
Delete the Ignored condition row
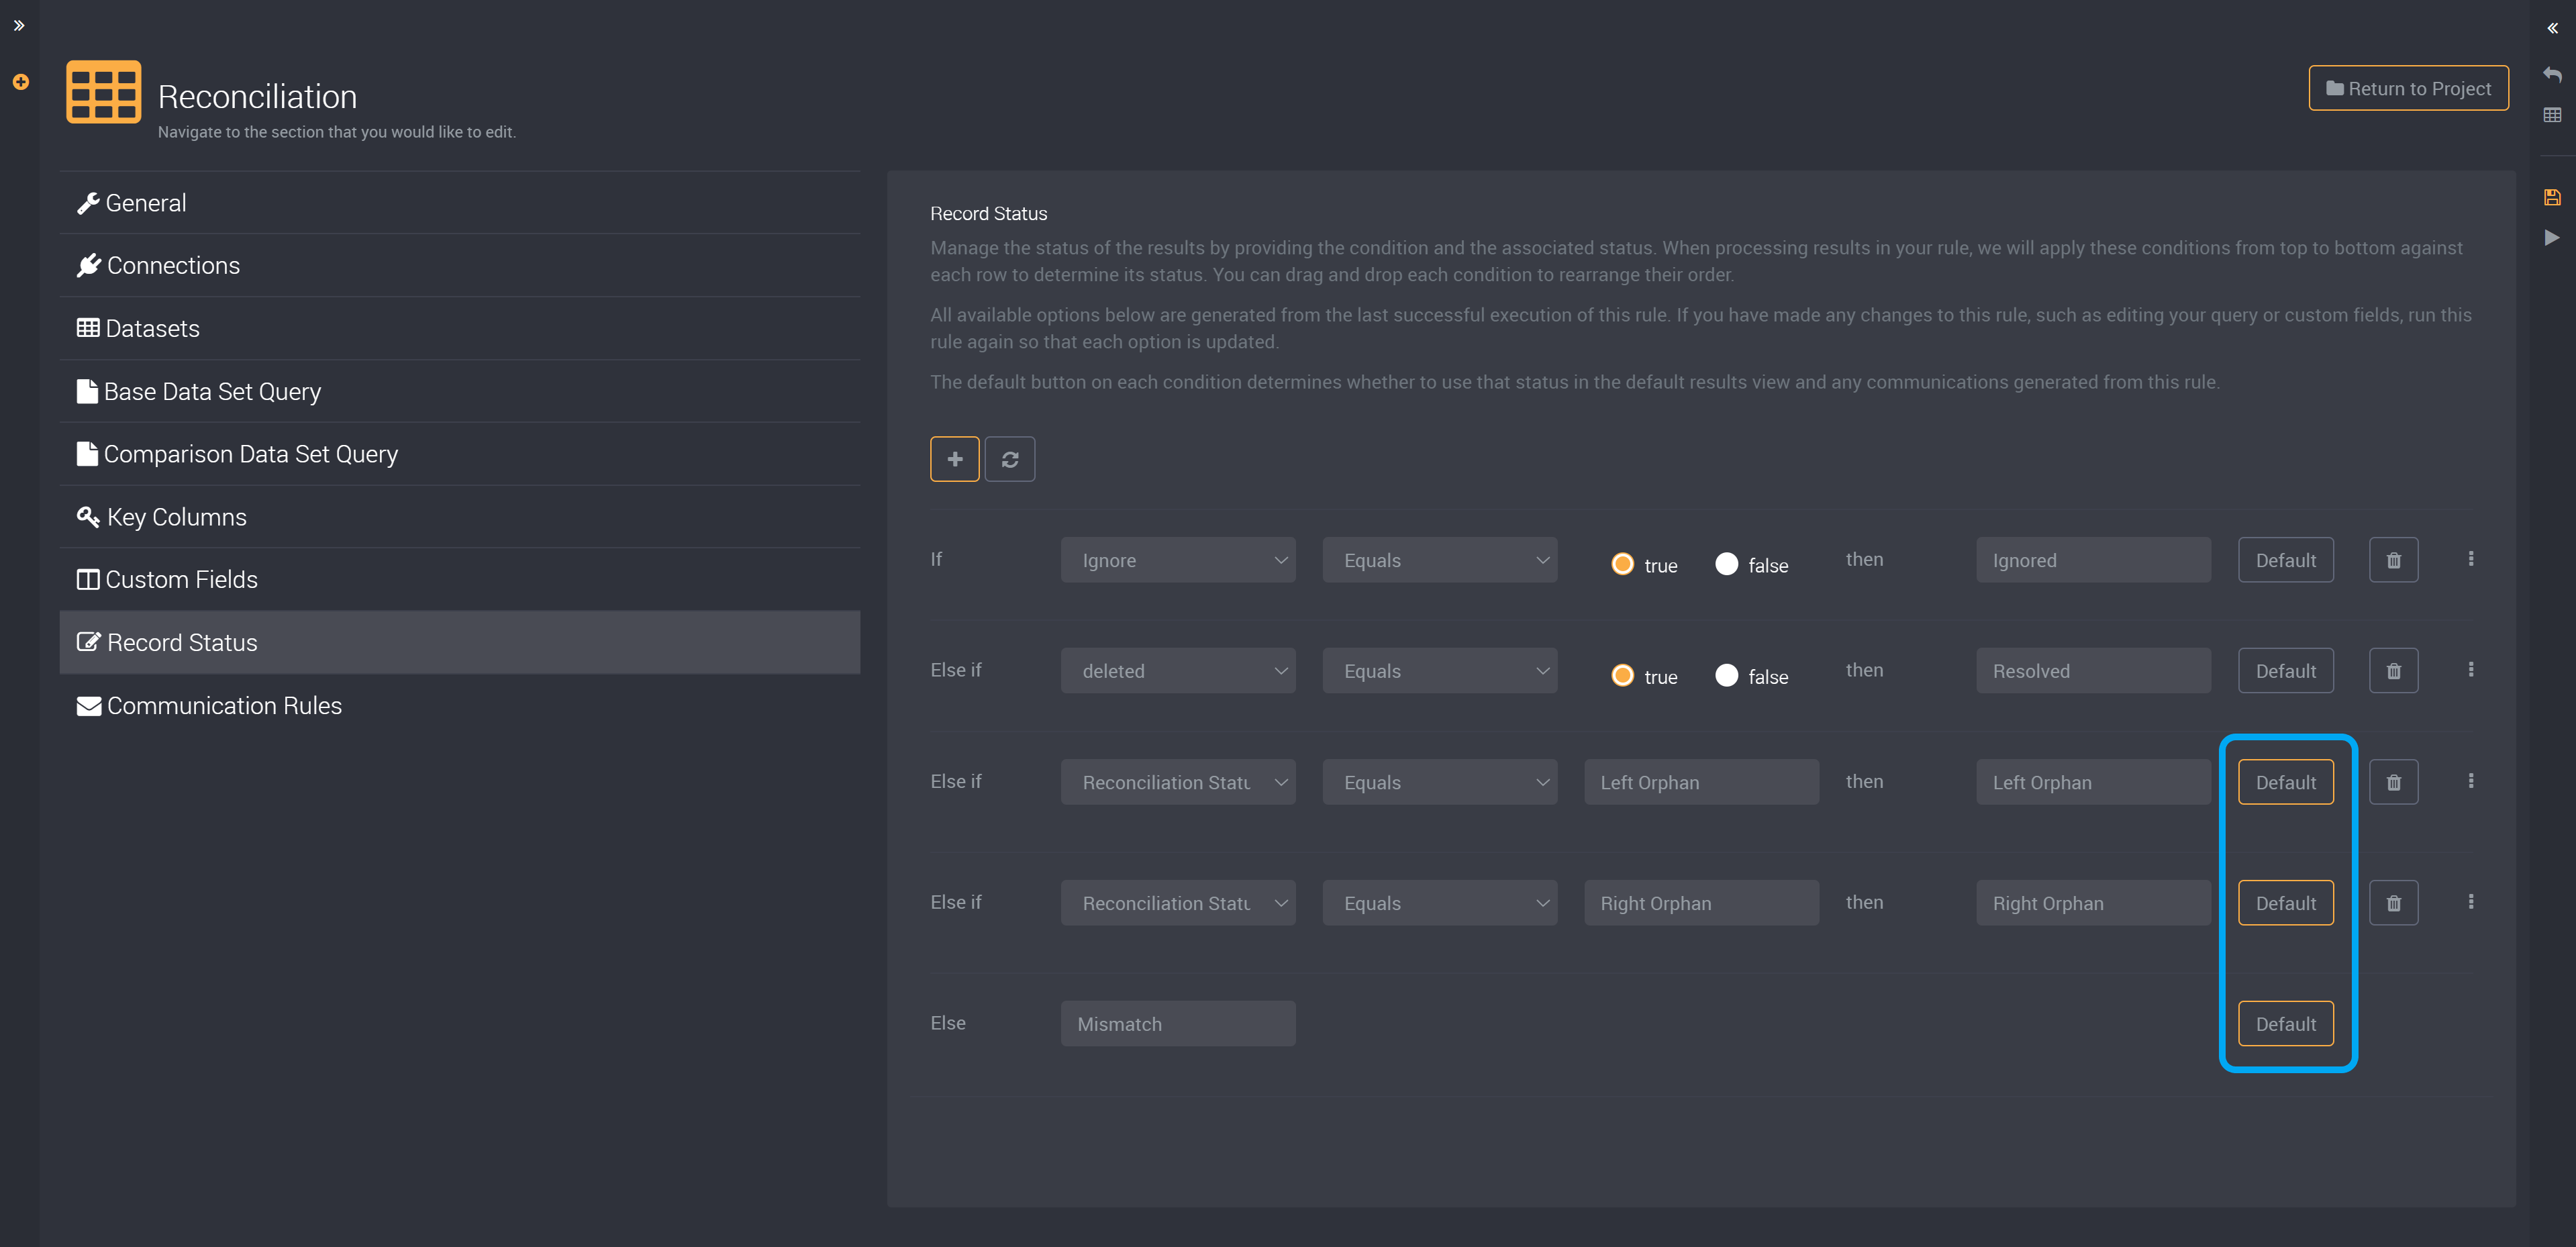[2393, 560]
